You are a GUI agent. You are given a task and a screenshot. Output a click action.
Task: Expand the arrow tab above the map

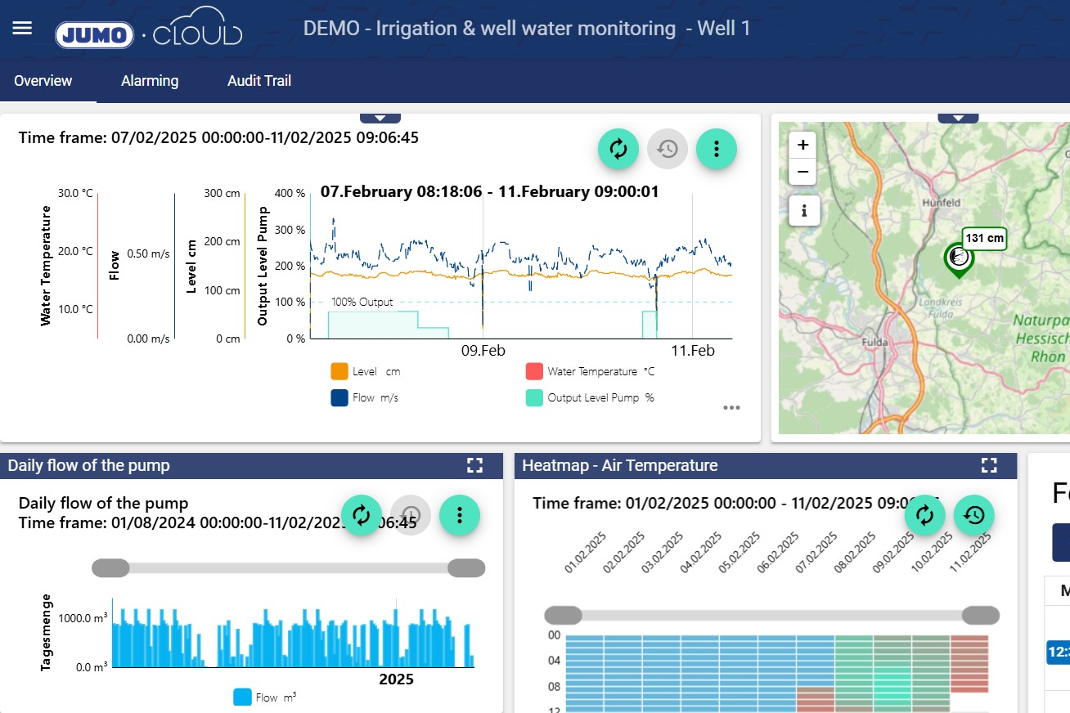pos(958,119)
